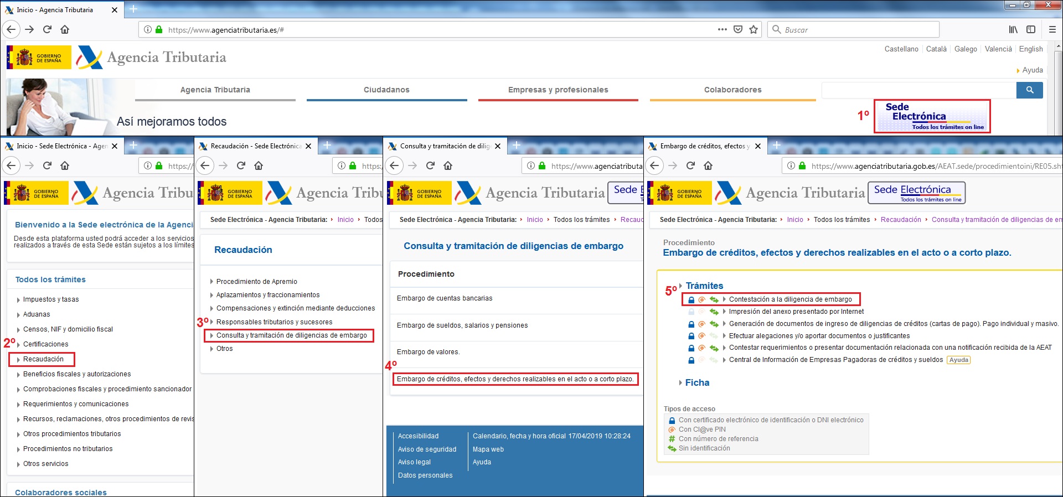Open Contestación a la diligencia de embargo
Image resolution: width=1063 pixels, height=497 pixels.
(791, 299)
